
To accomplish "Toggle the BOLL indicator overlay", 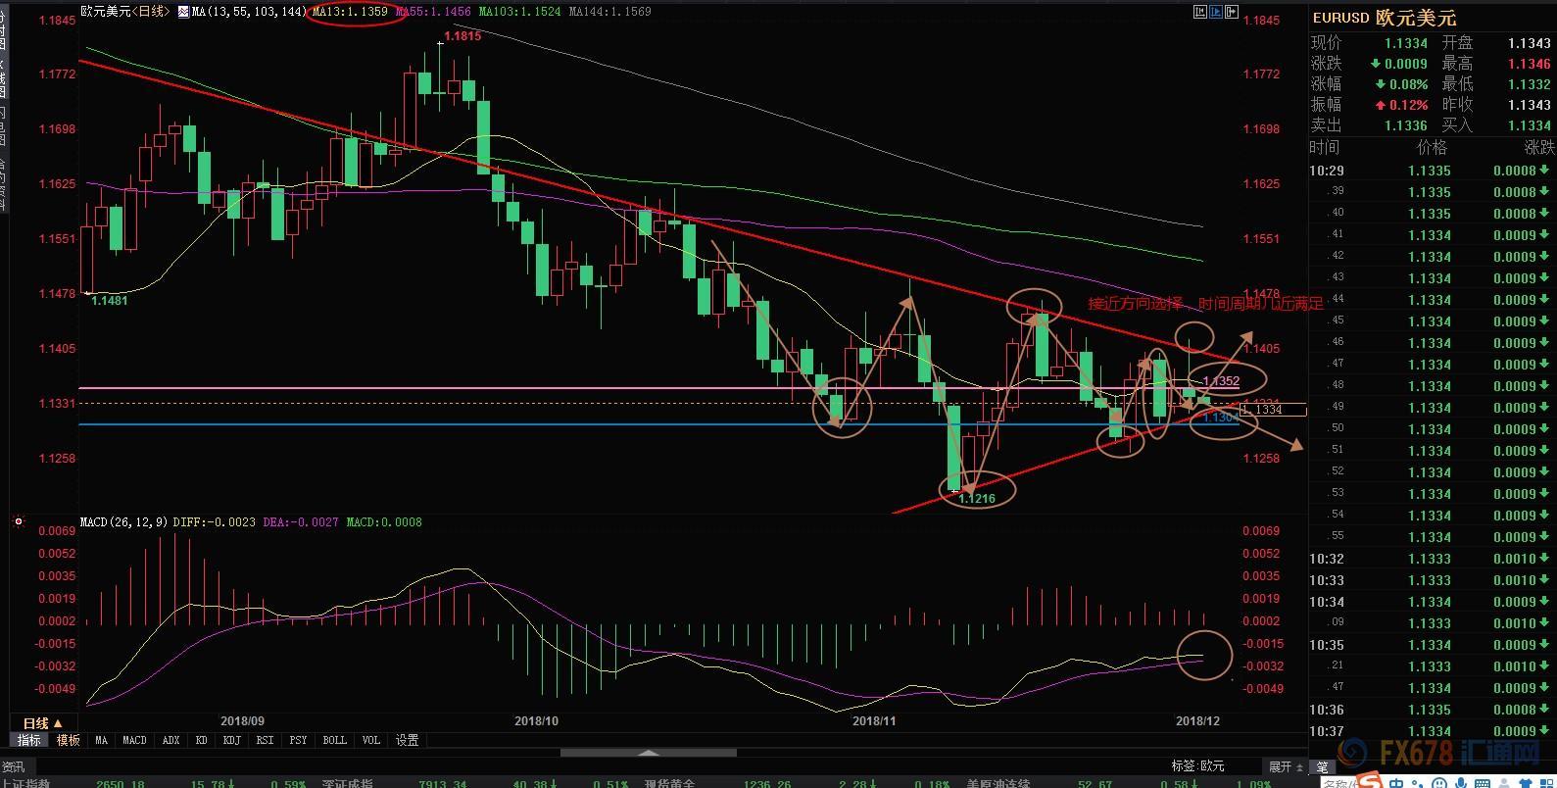I will click(x=334, y=741).
